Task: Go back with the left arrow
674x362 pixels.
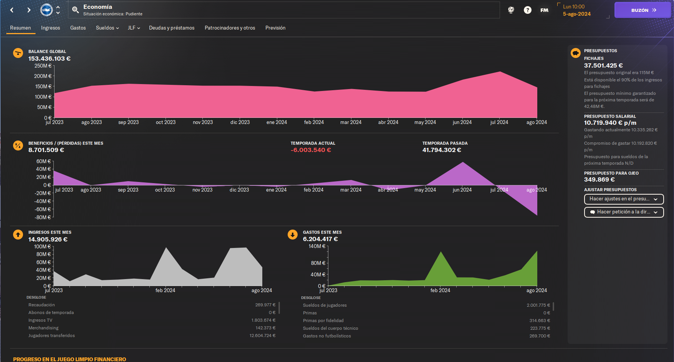Action: [12, 10]
